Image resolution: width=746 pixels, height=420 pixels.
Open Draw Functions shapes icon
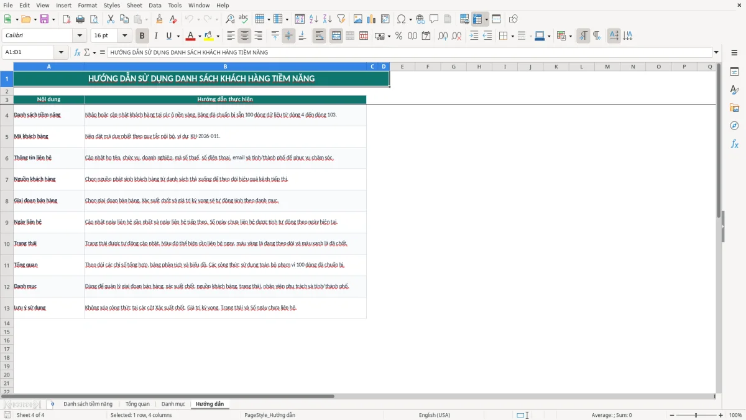click(x=513, y=19)
